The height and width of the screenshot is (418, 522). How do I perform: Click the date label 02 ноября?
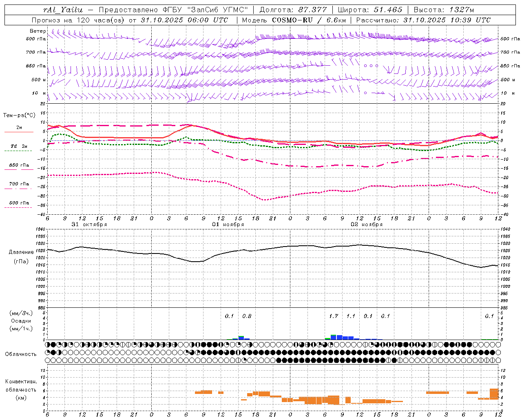click(367, 225)
